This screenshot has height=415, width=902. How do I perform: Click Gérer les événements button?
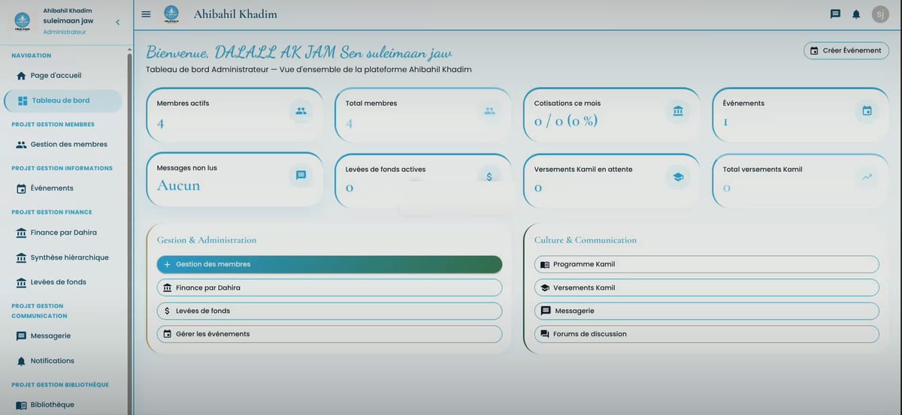coord(329,334)
